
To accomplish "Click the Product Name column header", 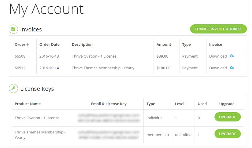I will click(28, 104).
